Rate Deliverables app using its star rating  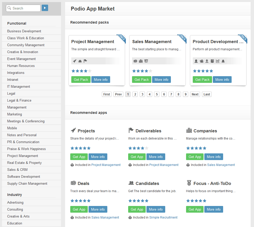pos(138,148)
